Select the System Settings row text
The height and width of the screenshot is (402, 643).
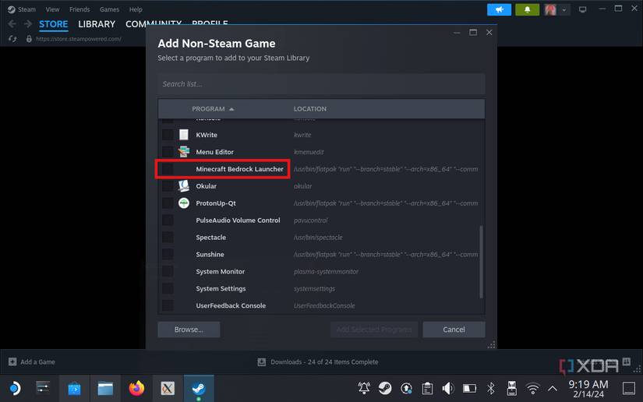point(221,288)
